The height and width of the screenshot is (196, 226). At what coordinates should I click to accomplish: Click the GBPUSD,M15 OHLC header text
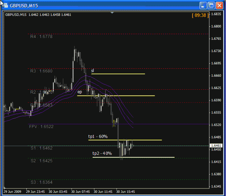pos(38,15)
